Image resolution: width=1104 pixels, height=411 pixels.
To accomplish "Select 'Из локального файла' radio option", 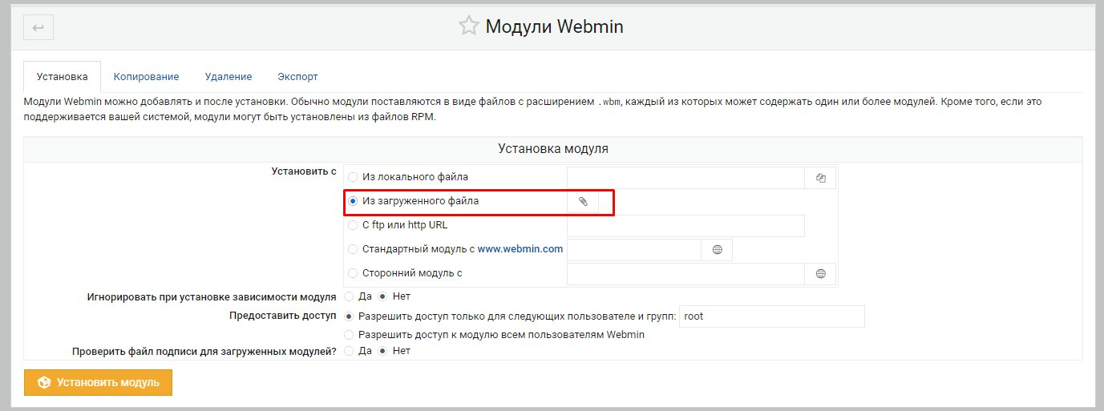I will click(x=353, y=177).
